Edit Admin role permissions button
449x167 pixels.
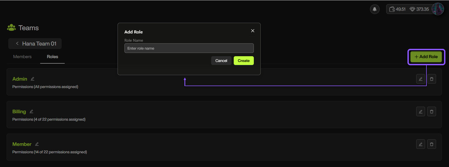click(420, 79)
